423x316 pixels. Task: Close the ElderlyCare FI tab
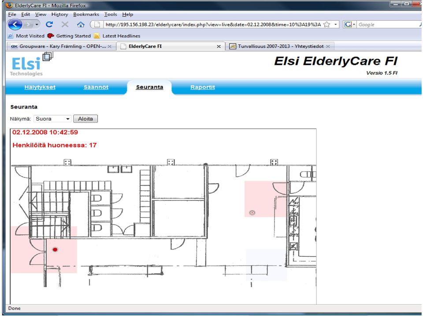(x=219, y=46)
